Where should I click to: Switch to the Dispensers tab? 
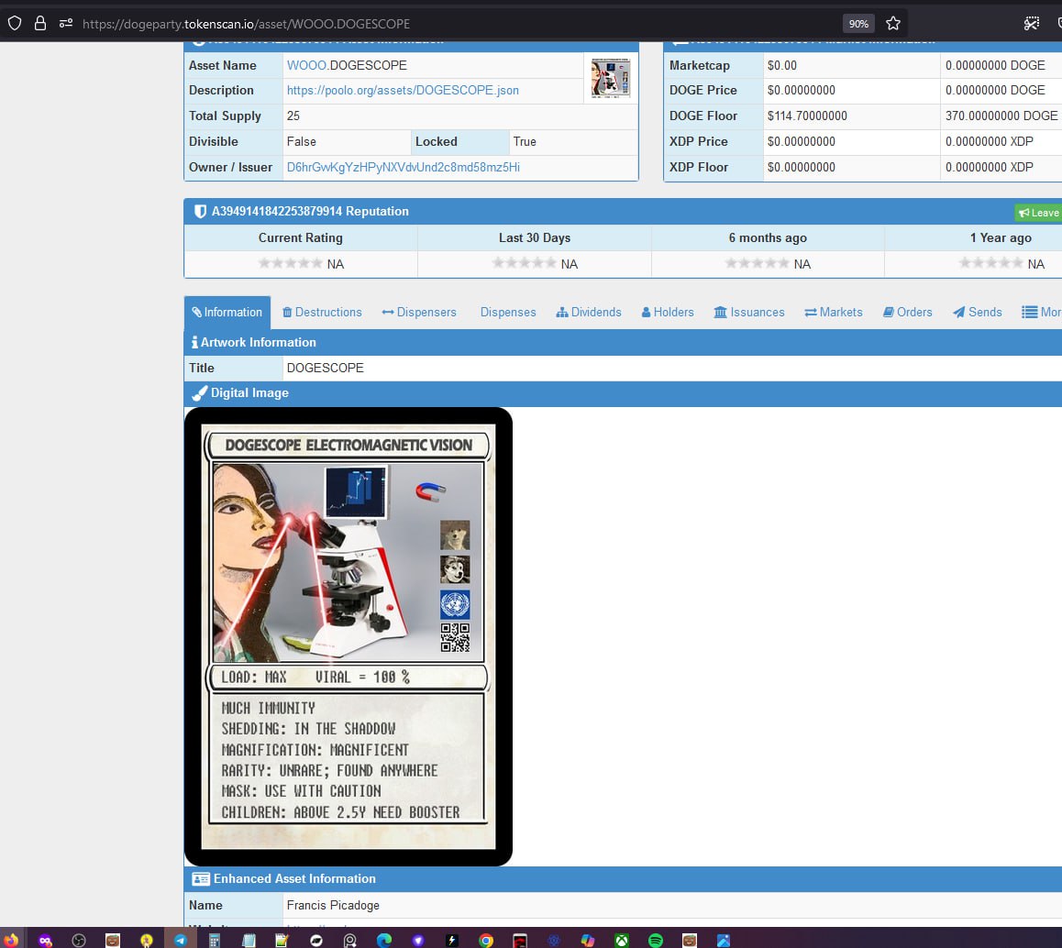click(419, 312)
